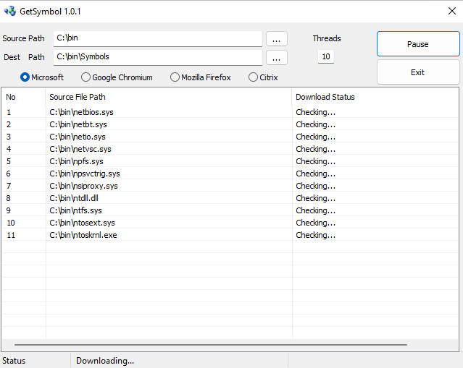Select the row C:\bin\ntdll.dll
The width and height of the screenshot is (463, 368).
click(x=230, y=198)
